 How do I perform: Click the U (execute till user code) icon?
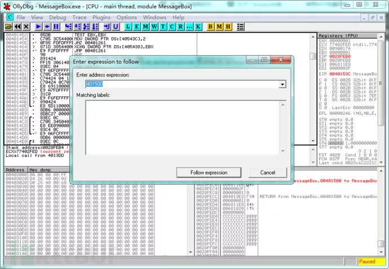point(116,26)
